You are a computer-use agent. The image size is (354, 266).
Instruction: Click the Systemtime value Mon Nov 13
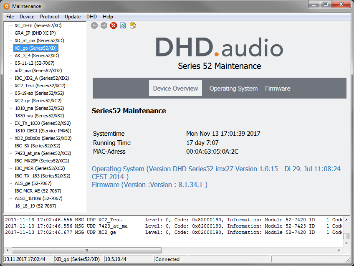[x=223, y=134]
